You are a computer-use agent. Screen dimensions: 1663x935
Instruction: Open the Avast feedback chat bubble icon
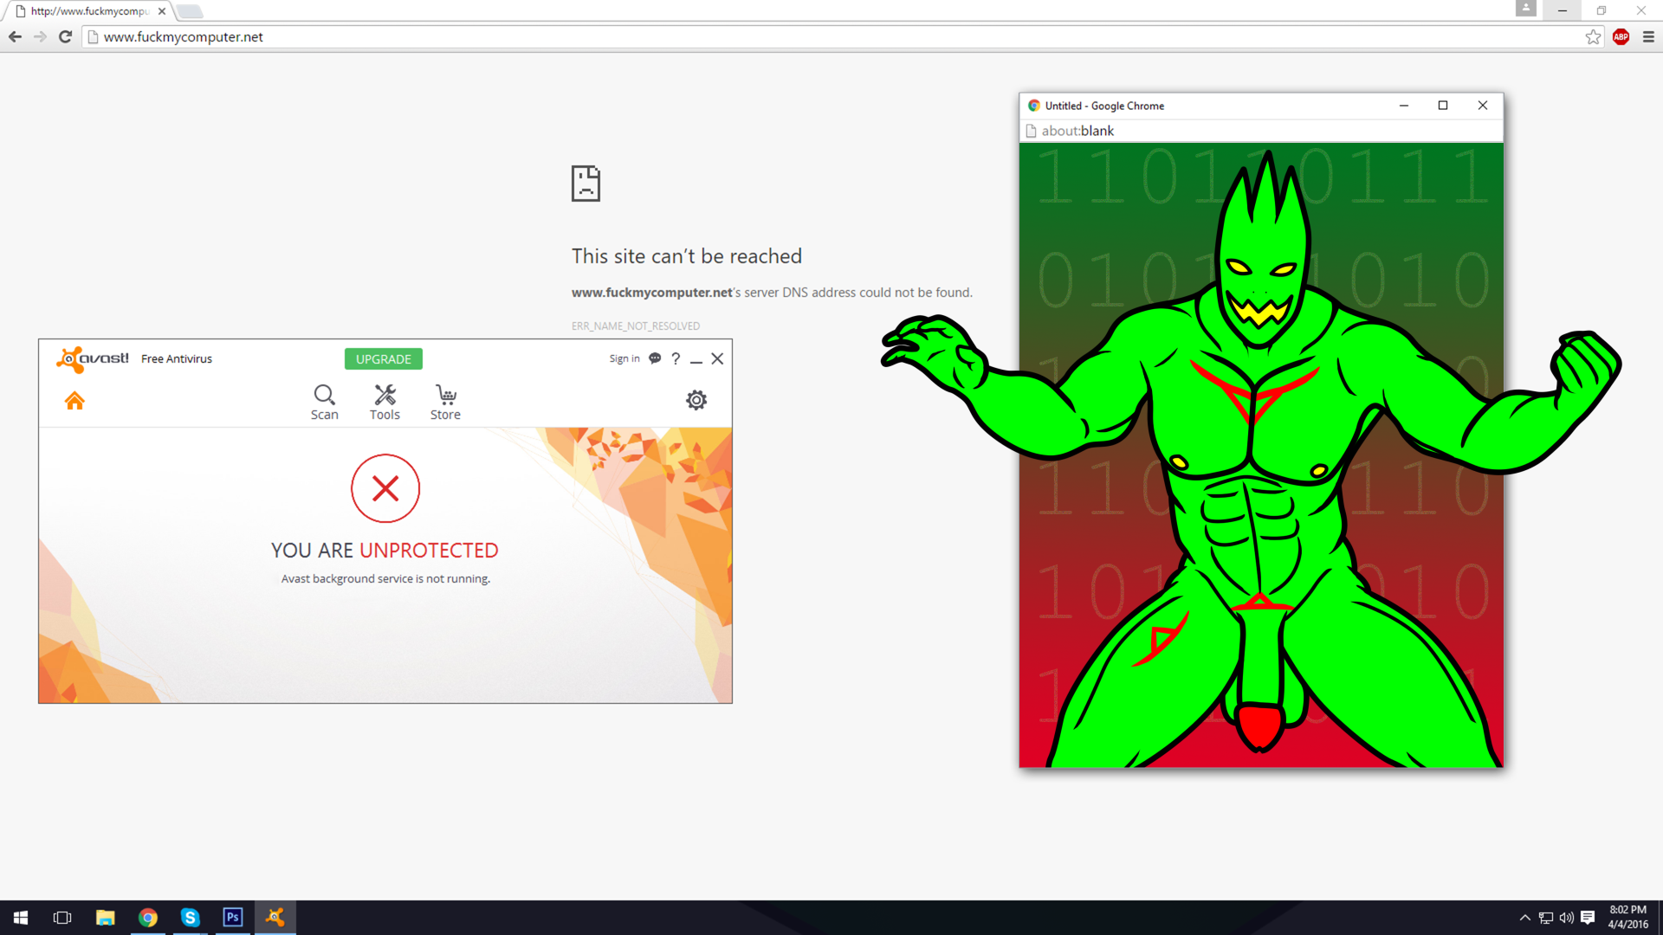click(655, 358)
